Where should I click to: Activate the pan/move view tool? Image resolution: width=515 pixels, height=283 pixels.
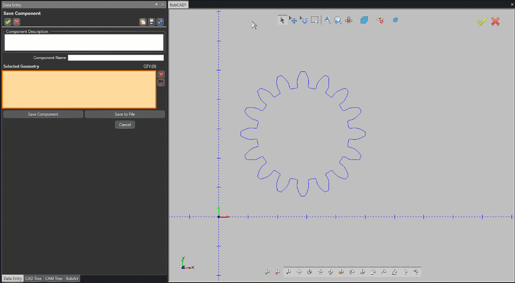(293, 20)
